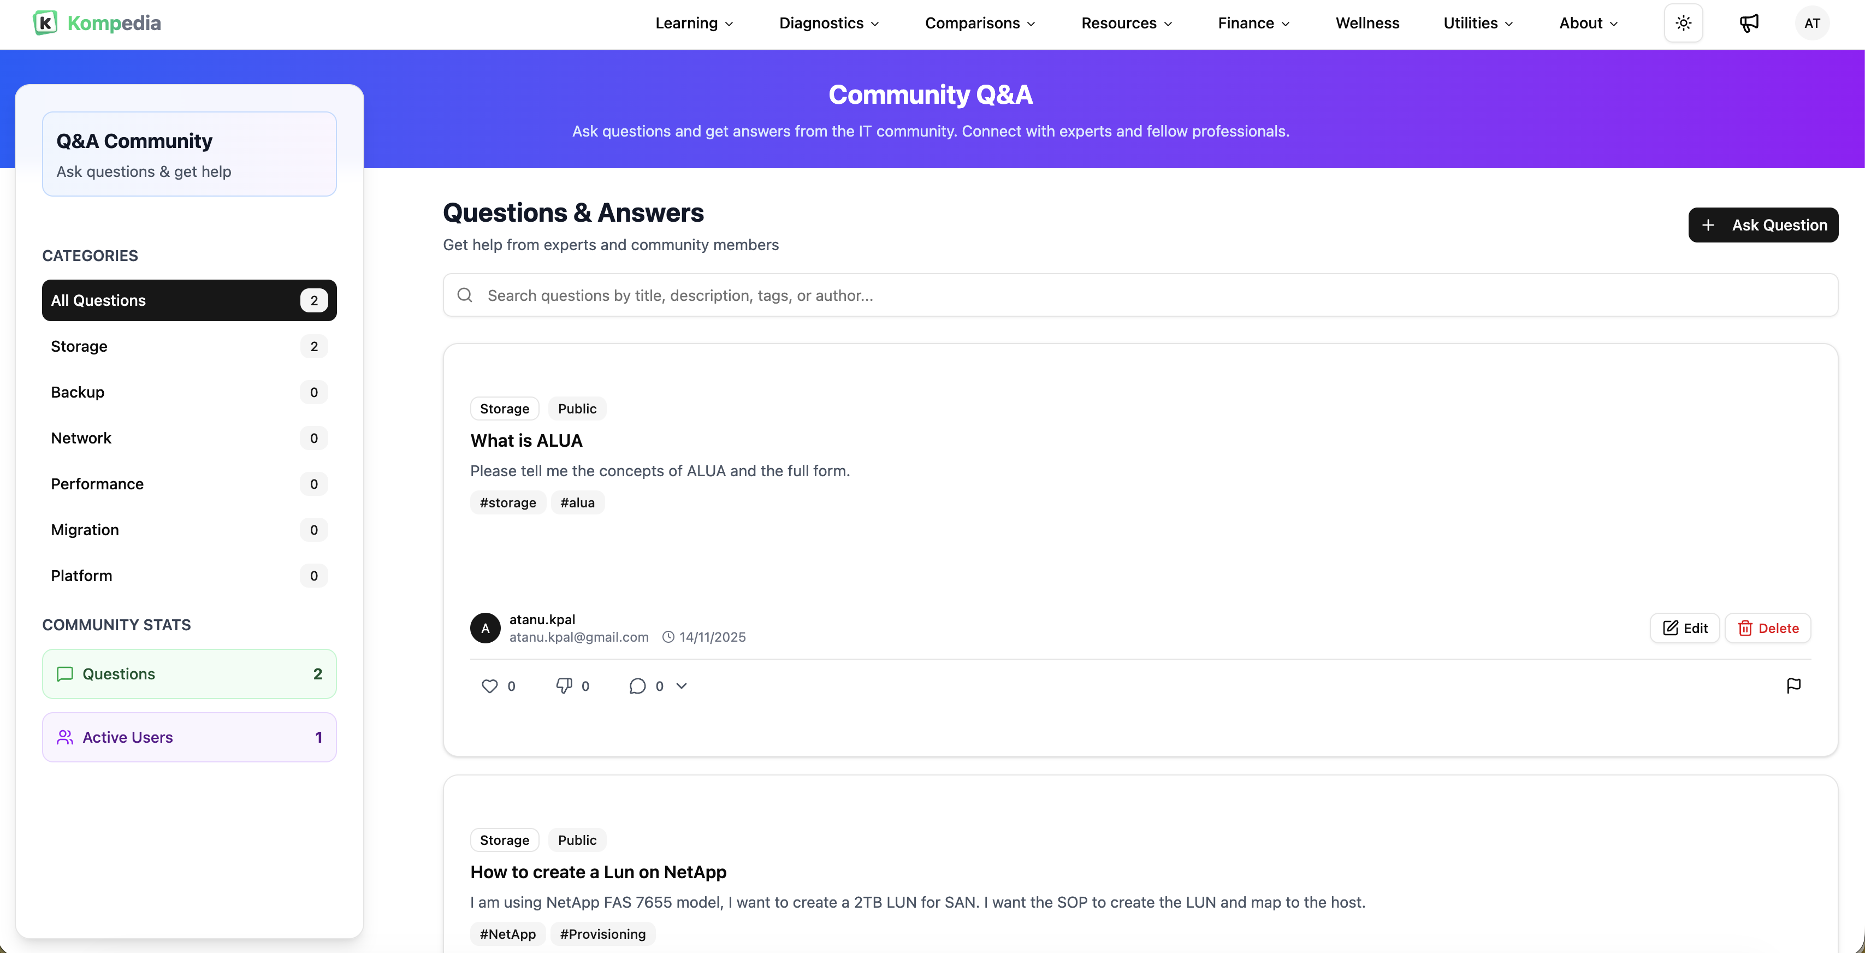Viewport: 1865px width, 953px height.
Task: Click the atanu.kpal author avatar
Action: pos(485,628)
